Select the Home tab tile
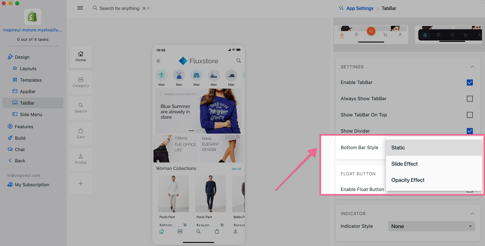The image size is (485, 246). coord(81,57)
